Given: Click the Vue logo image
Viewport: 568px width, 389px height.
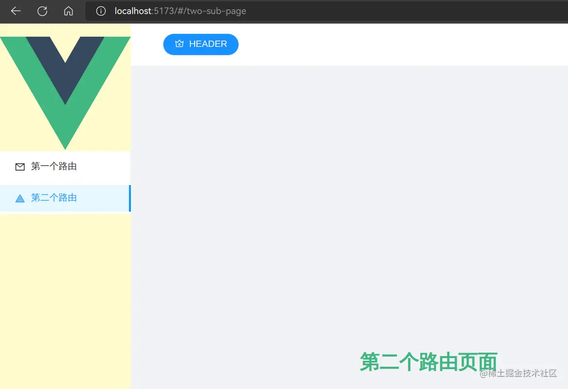Looking at the screenshot, I should (x=65, y=93).
